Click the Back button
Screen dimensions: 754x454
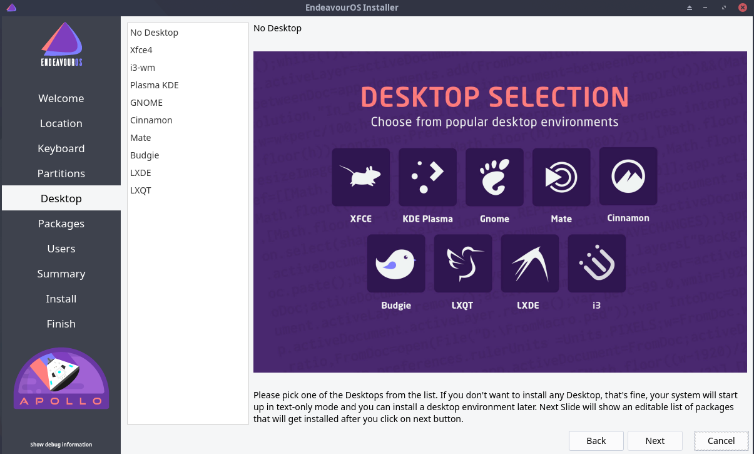click(x=596, y=441)
